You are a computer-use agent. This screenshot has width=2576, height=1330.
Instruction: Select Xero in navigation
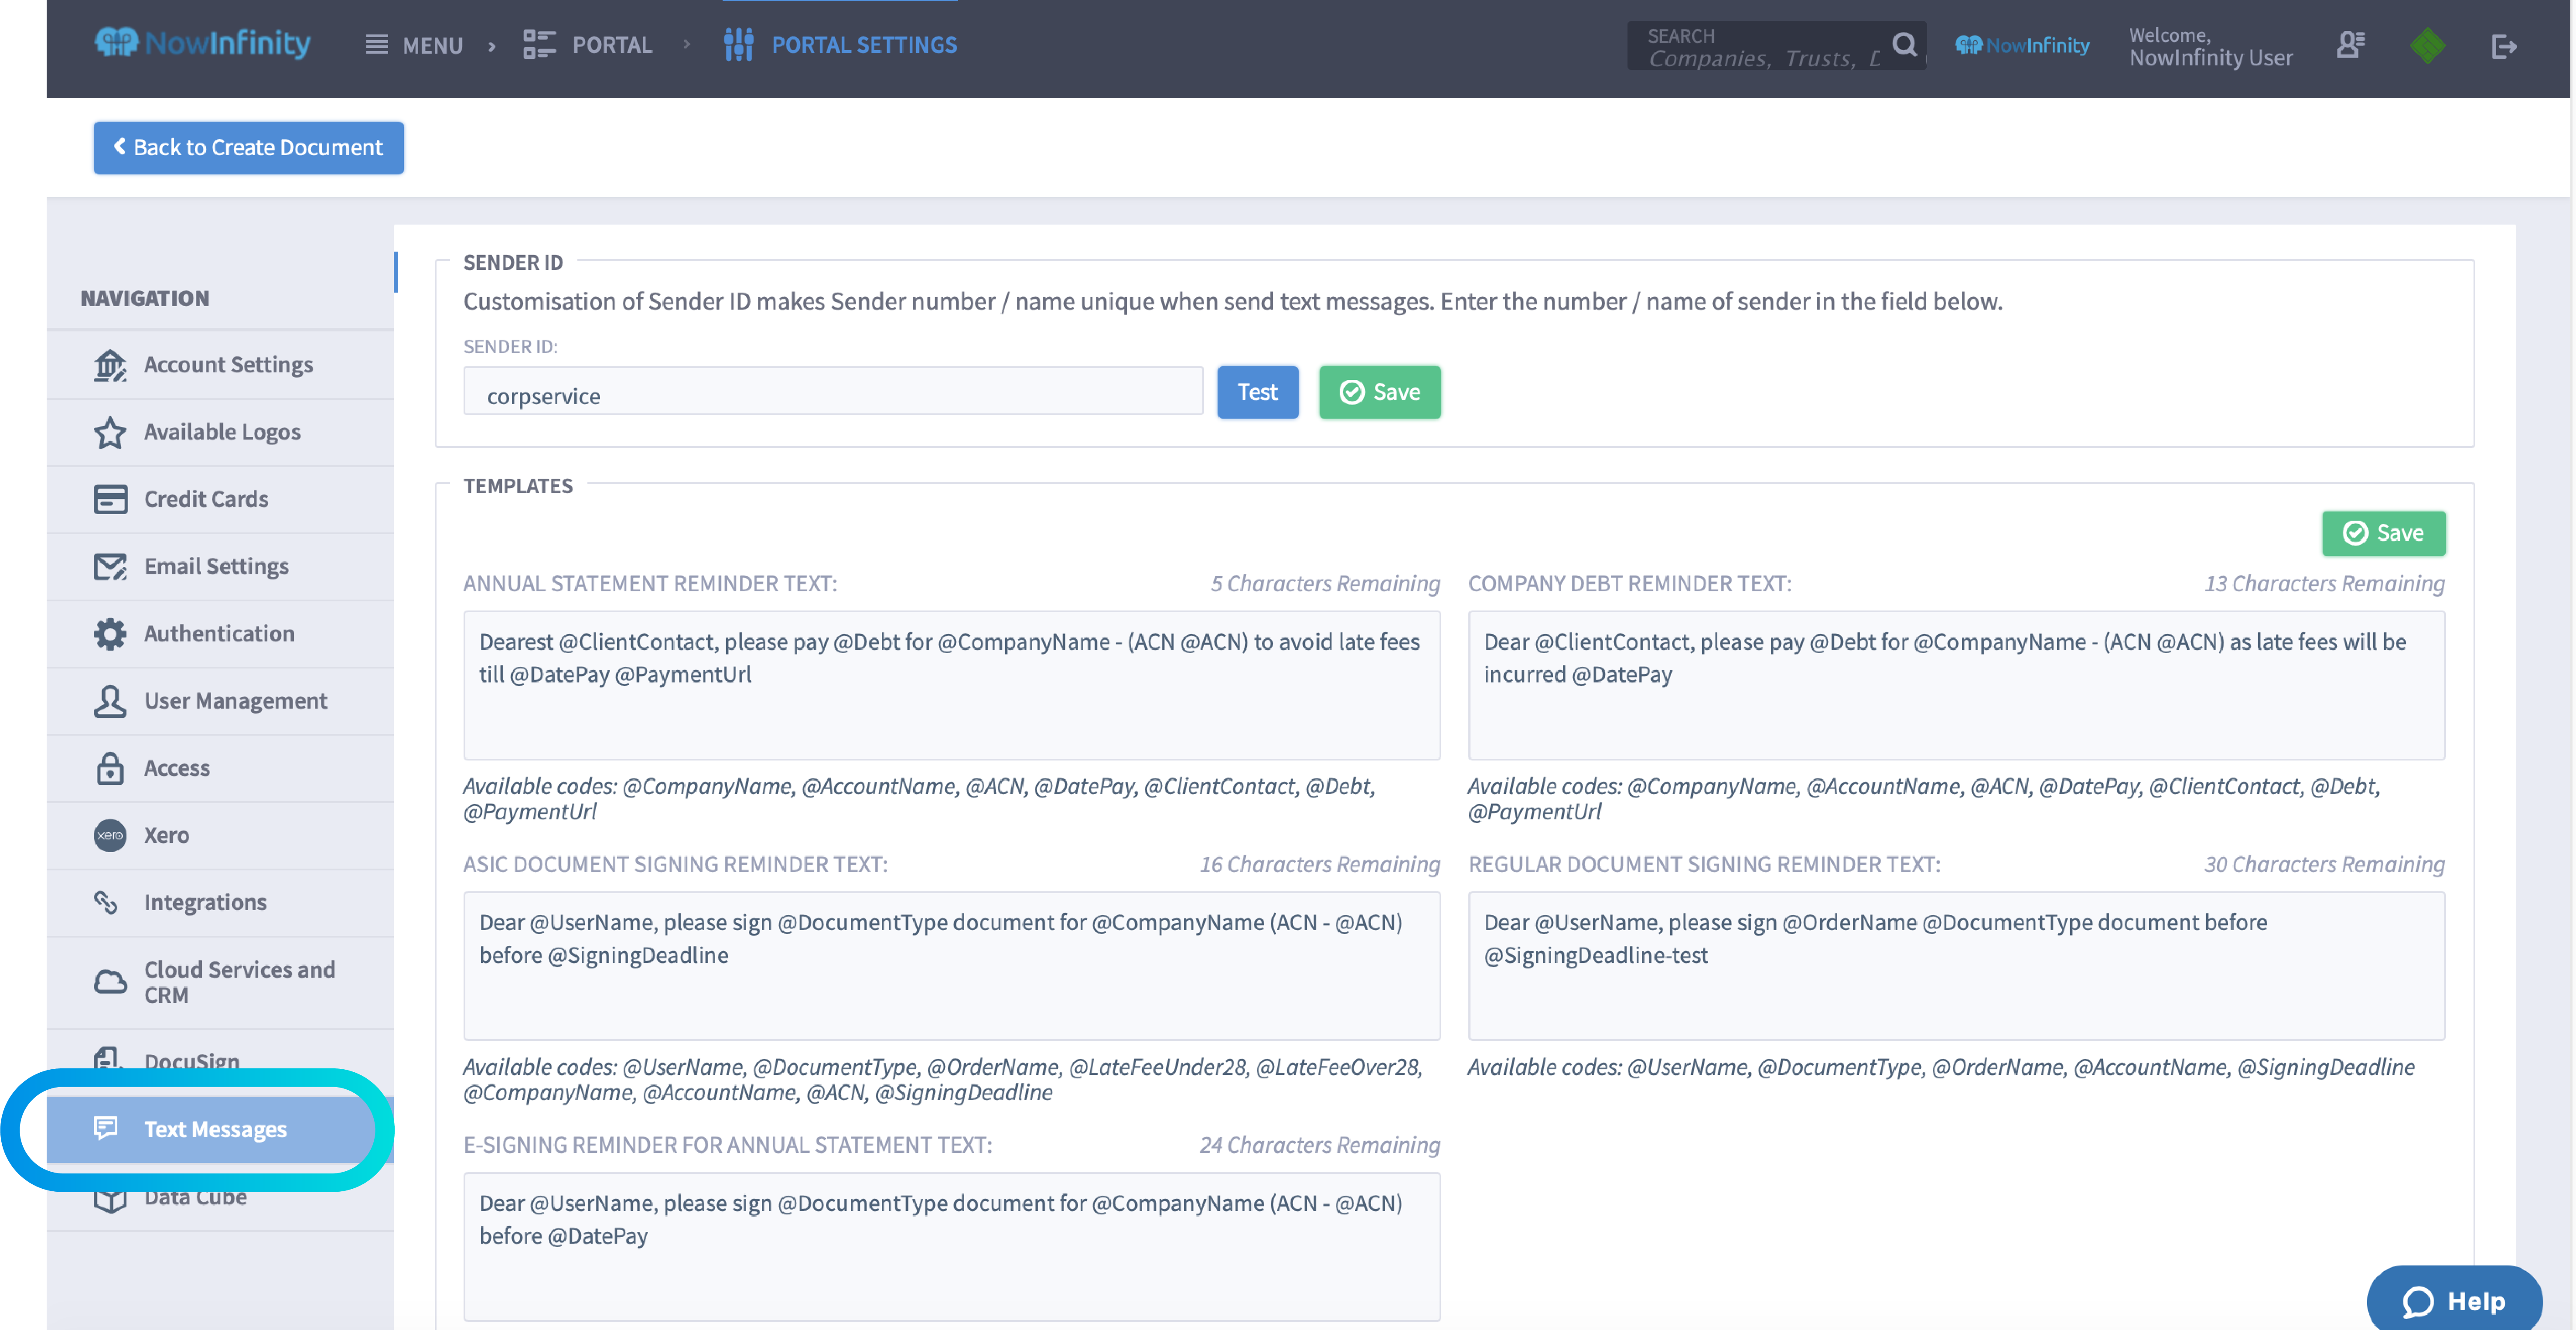[220, 835]
